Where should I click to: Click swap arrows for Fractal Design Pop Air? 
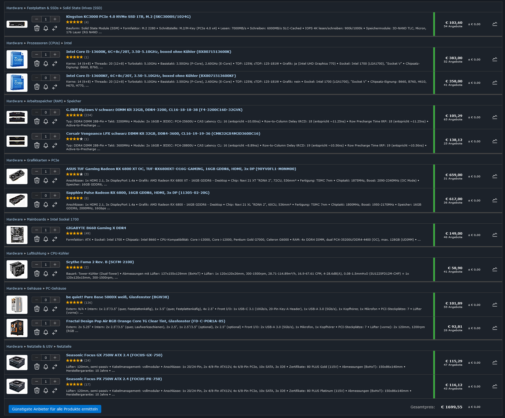[55, 332]
